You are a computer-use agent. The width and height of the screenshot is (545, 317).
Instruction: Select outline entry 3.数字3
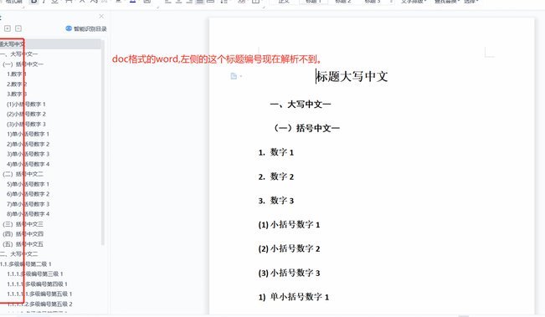click(x=17, y=94)
